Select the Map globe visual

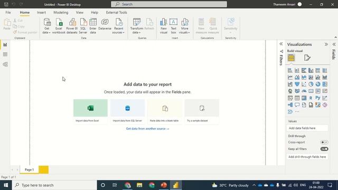point(290,91)
